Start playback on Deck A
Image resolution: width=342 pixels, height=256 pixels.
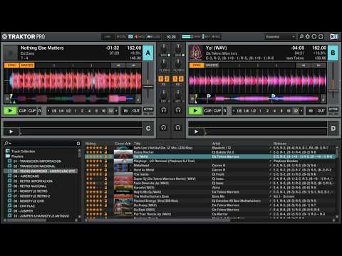tap(10, 111)
